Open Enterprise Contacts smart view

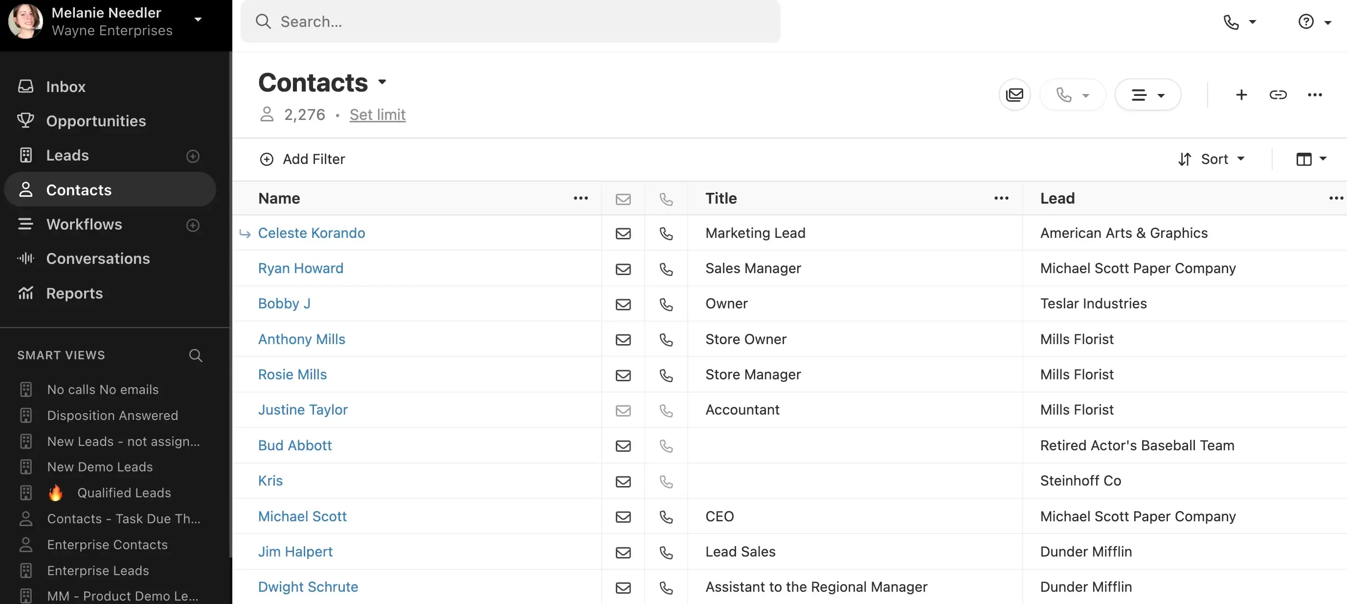click(x=107, y=545)
